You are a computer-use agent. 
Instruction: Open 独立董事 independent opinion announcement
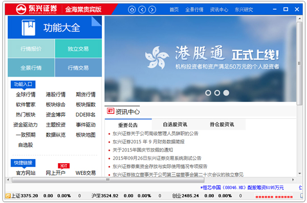tap(178, 174)
